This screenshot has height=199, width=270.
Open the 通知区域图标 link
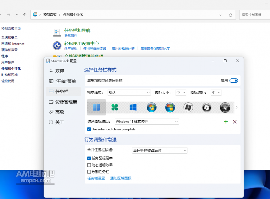click(x=121, y=178)
